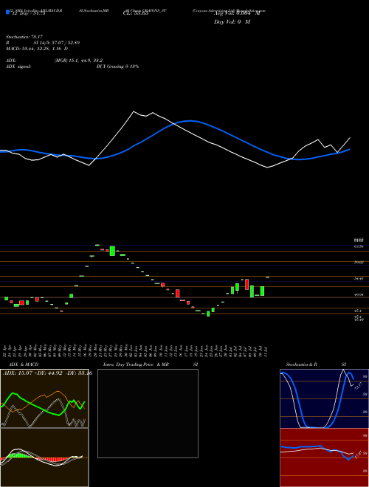The width and height of the screenshot is (369, 487).
Task: Click the '22 Apr' first date axis label
Action: tap(6, 350)
